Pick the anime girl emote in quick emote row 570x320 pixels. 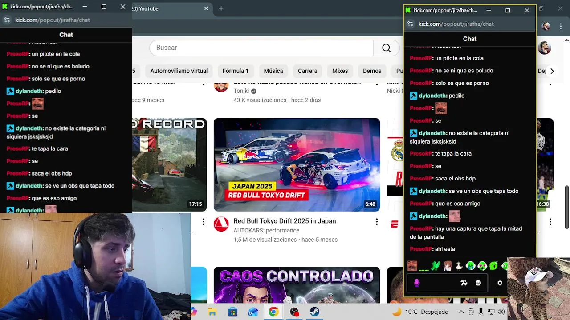tap(448, 266)
